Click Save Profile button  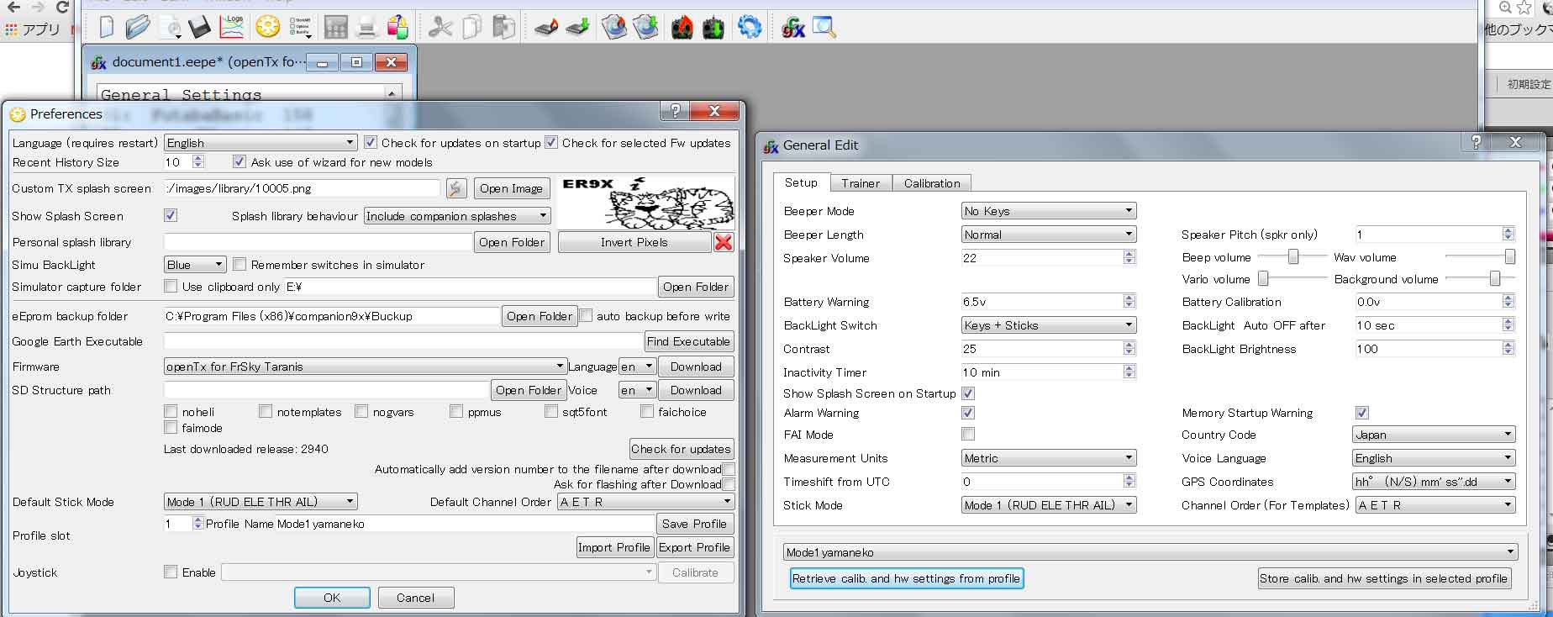(694, 524)
